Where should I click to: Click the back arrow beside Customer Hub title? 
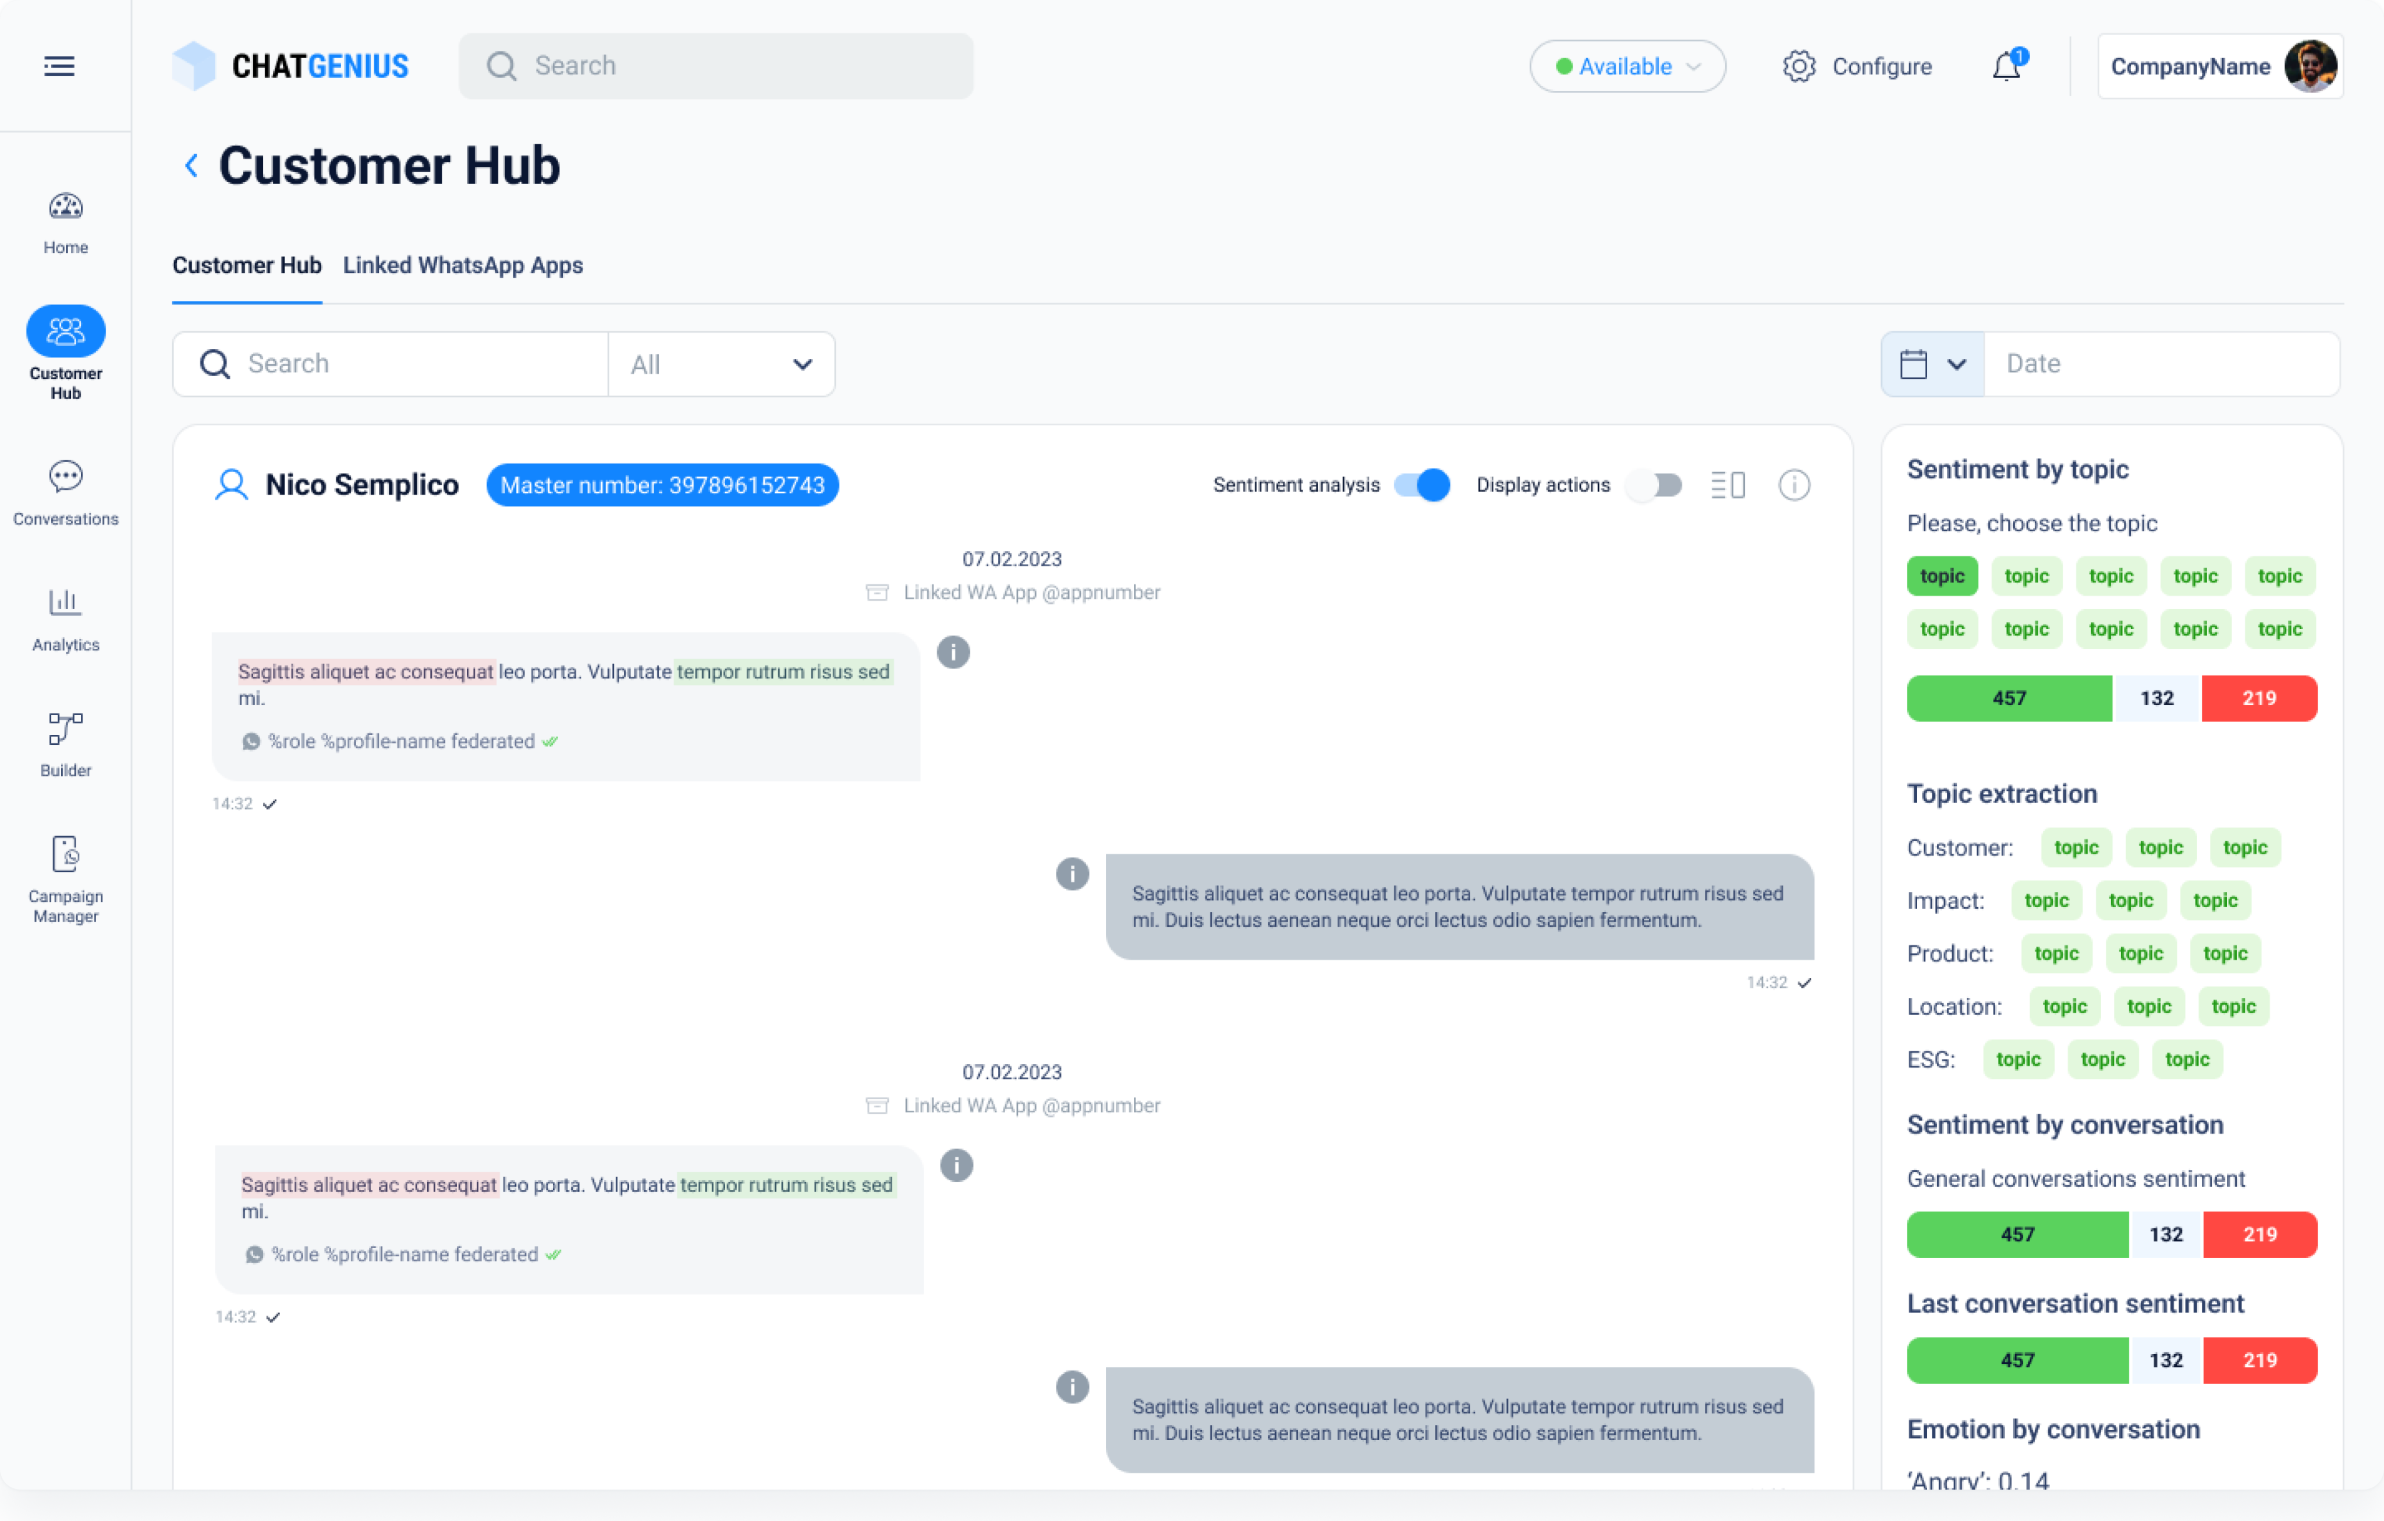pyautogui.click(x=191, y=165)
